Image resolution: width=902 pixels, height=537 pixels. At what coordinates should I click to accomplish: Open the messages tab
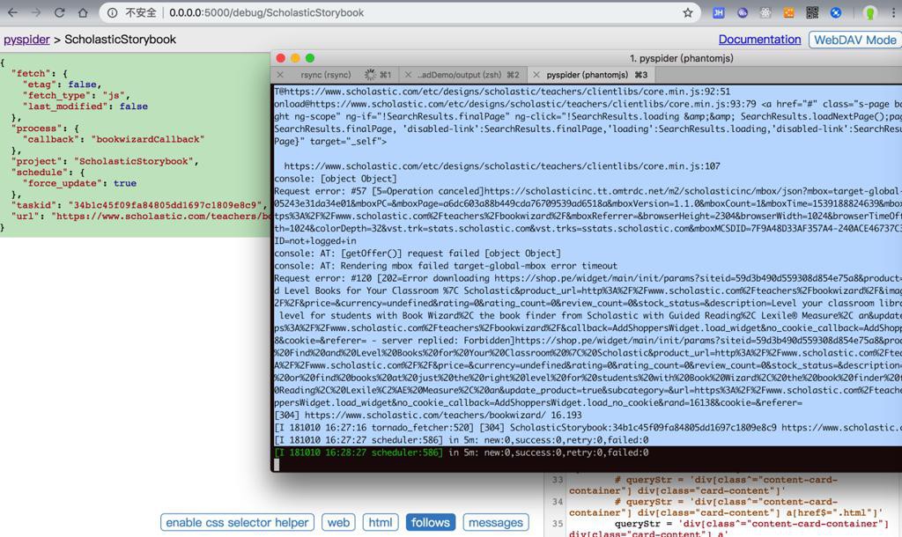click(495, 523)
